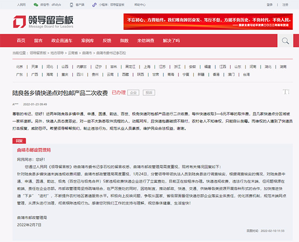Open the 首页 navigation tab
299x242 pixels.
pyautogui.click(x=21, y=41)
